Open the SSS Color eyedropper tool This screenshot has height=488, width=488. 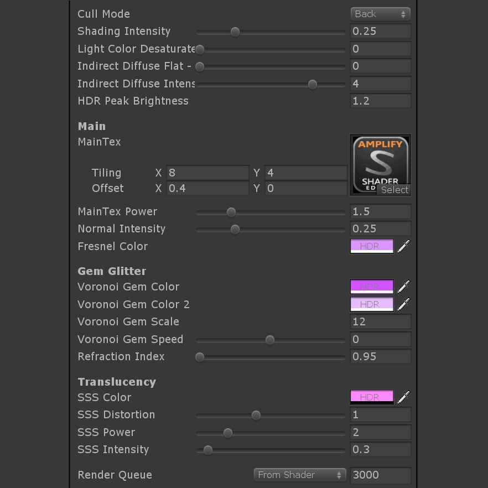coord(403,397)
